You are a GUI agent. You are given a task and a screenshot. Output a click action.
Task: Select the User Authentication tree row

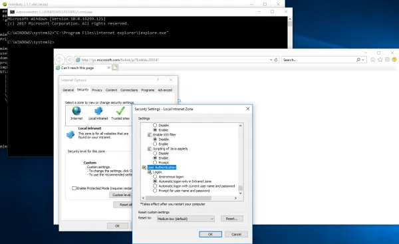pos(162,167)
